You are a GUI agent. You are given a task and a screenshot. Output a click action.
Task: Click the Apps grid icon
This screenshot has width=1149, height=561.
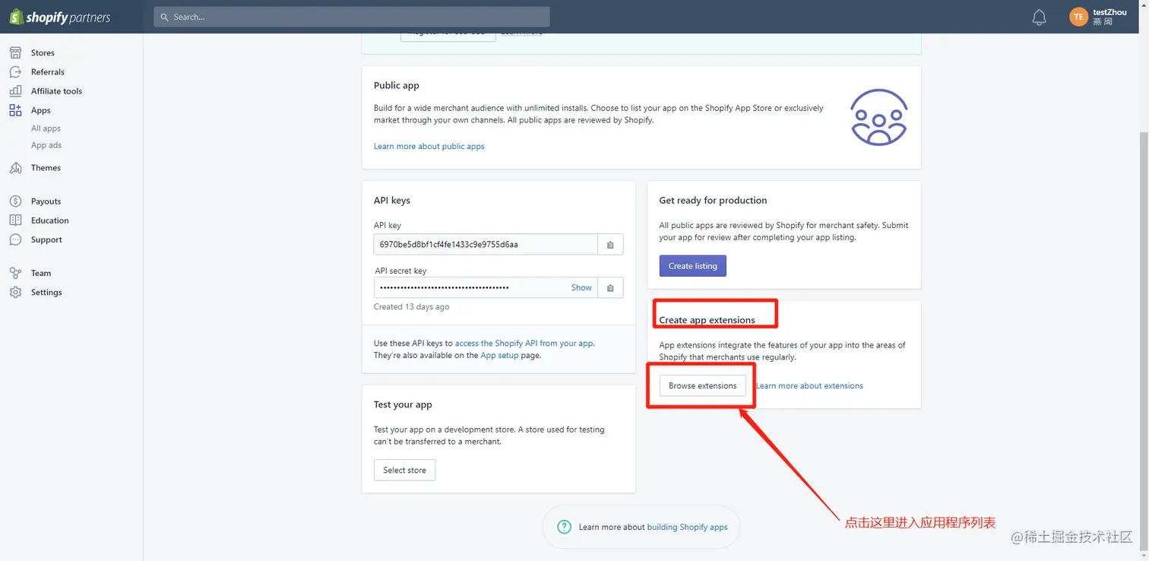click(x=15, y=110)
